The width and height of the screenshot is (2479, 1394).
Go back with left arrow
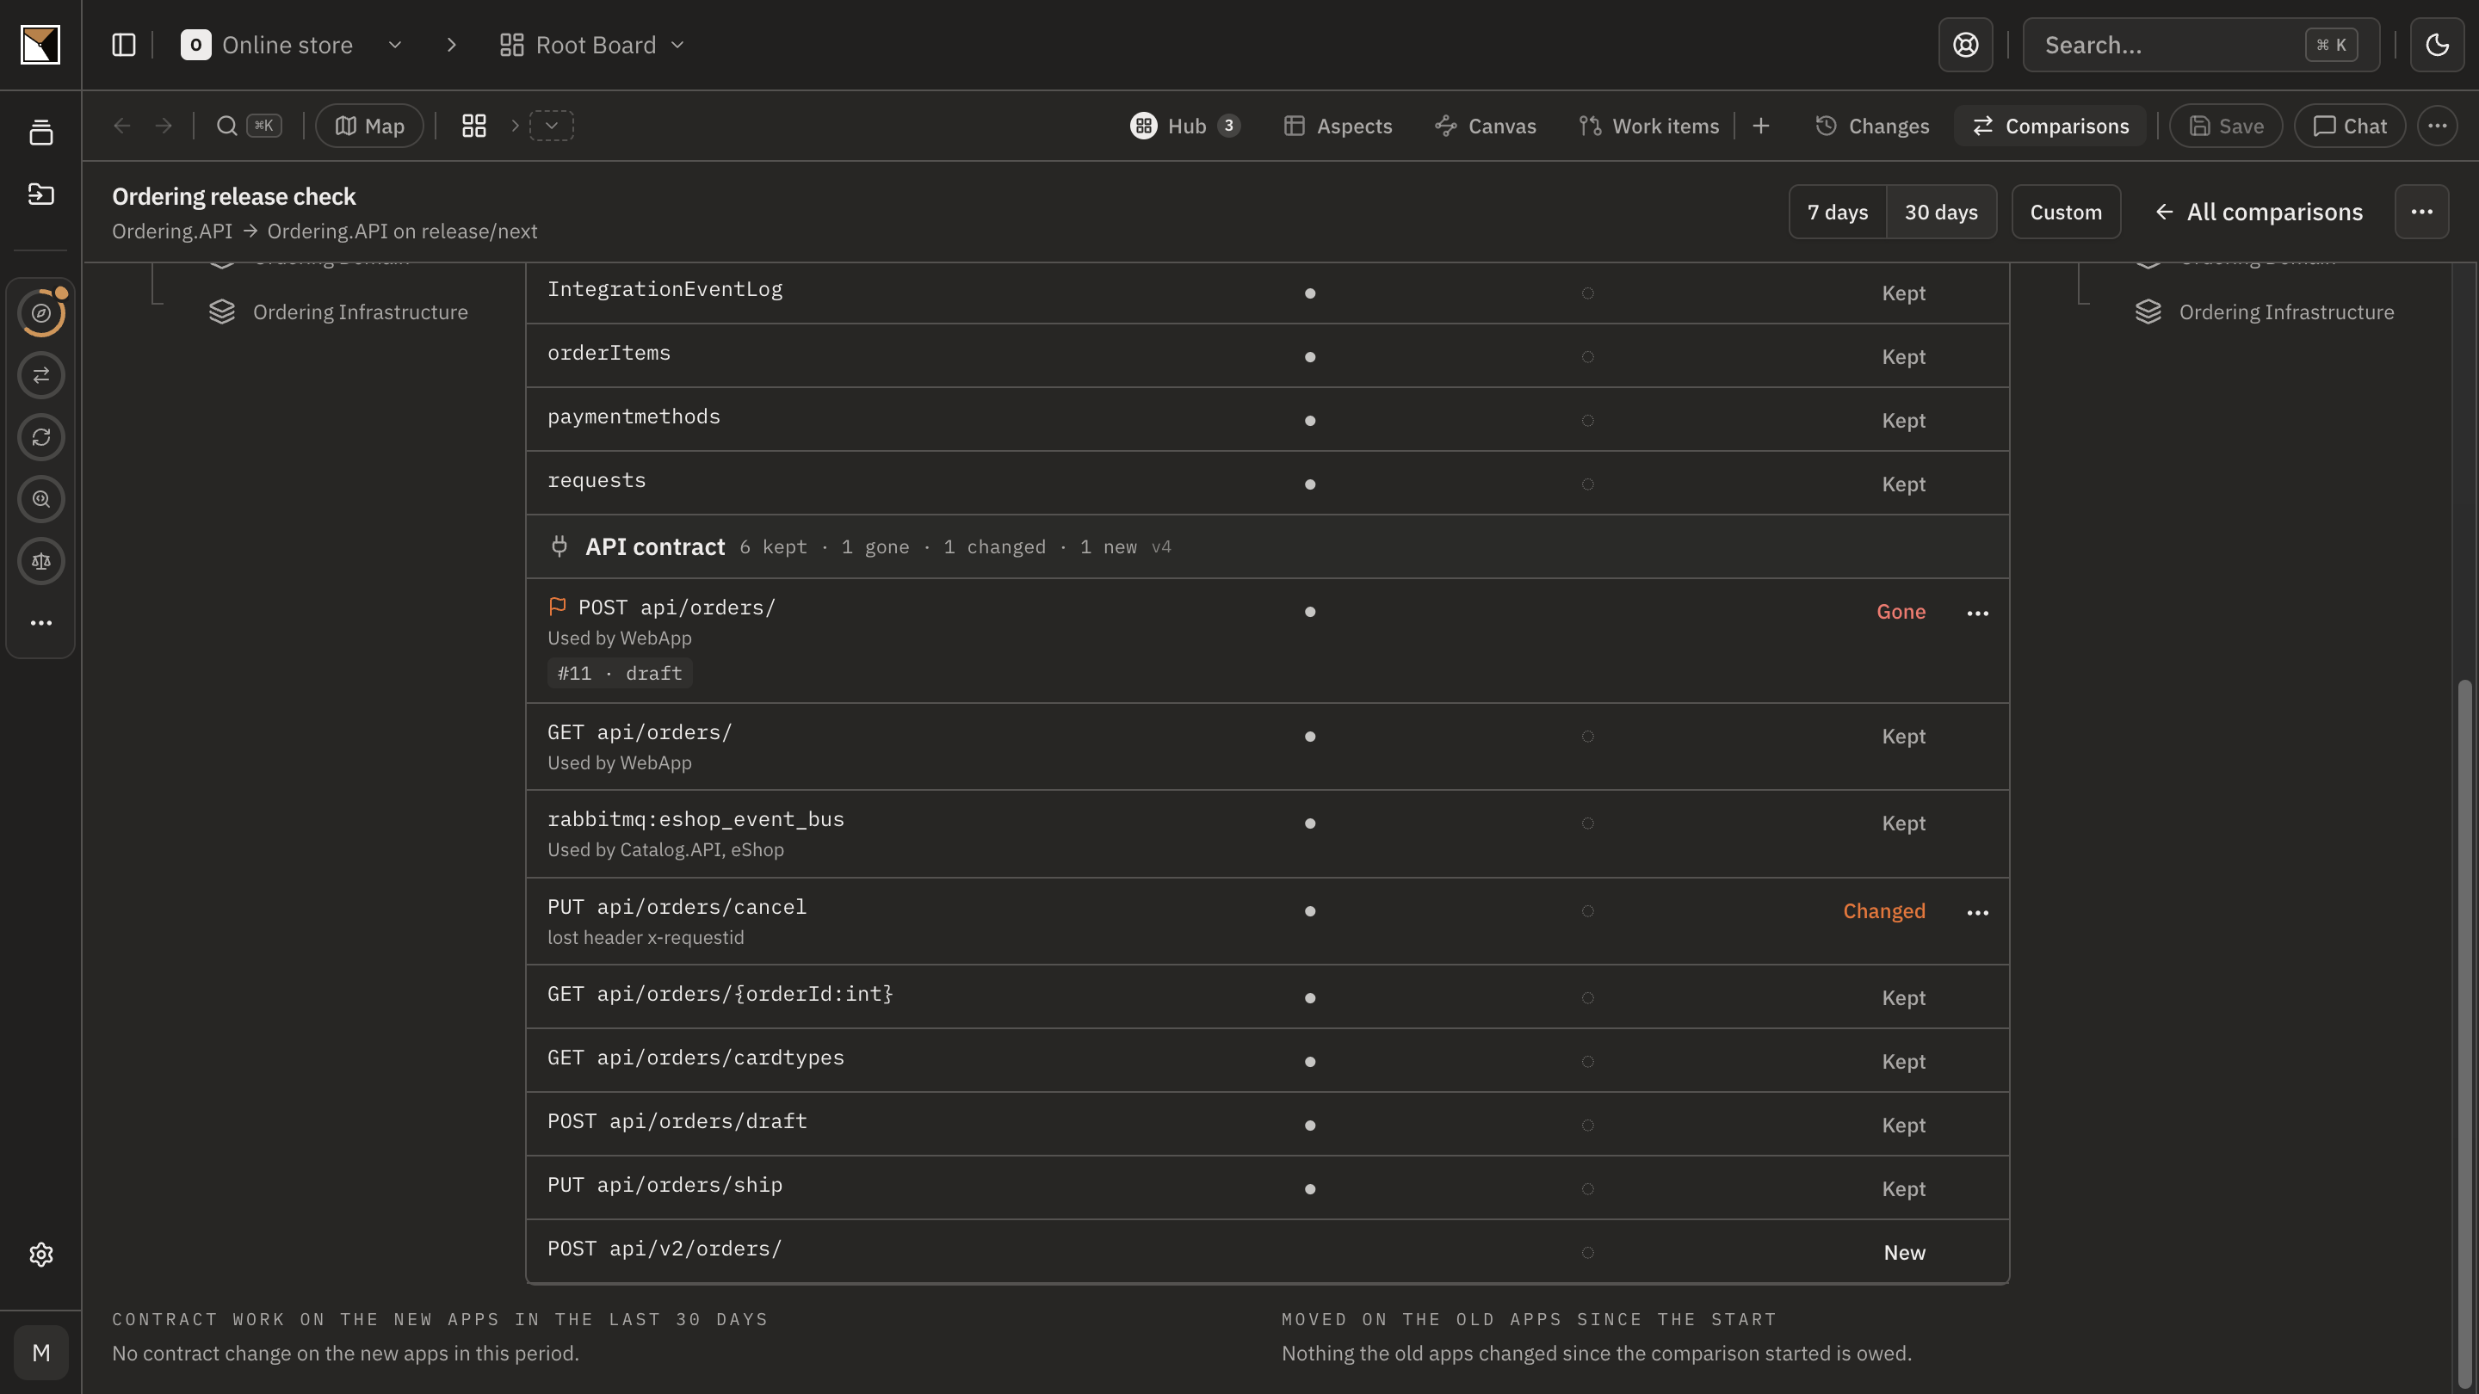click(121, 126)
